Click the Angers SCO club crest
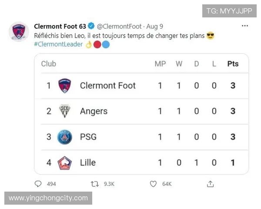The height and width of the screenshot is (209, 261). (64, 111)
